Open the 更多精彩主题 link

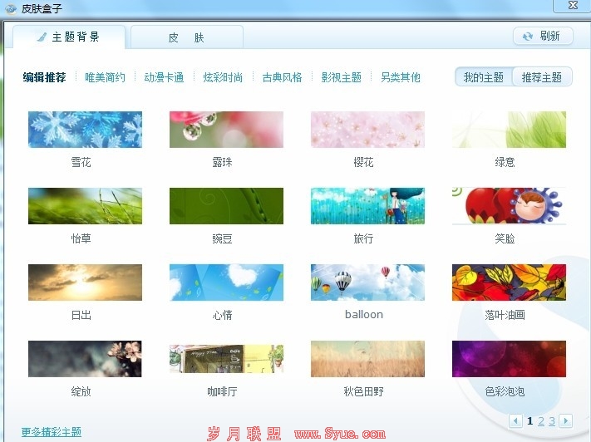pyautogui.click(x=52, y=431)
